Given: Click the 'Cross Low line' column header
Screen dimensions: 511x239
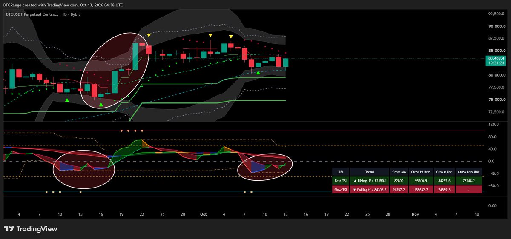Looking at the screenshot, I should (469, 172).
